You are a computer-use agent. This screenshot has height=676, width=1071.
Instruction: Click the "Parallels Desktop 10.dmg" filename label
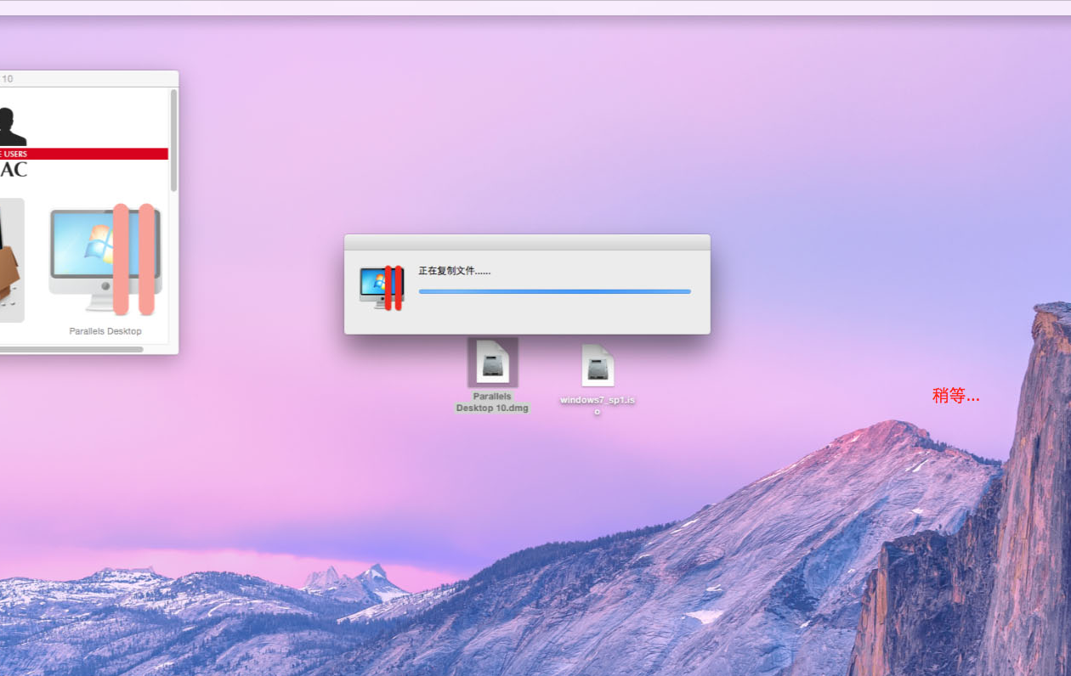coord(492,403)
